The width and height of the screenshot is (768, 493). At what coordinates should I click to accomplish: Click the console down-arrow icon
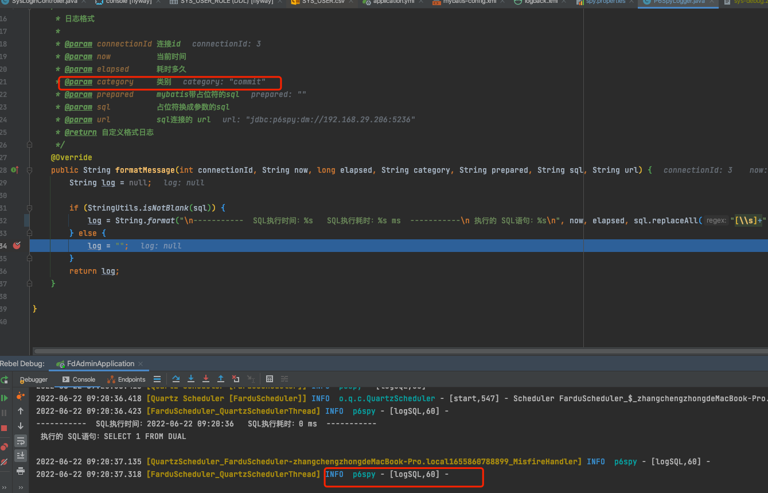(21, 426)
